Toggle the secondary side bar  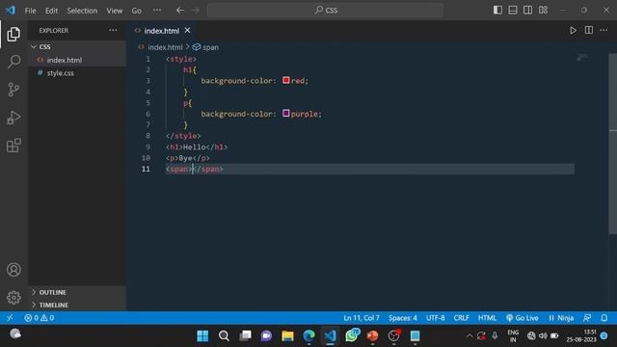click(x=527, y=11)
